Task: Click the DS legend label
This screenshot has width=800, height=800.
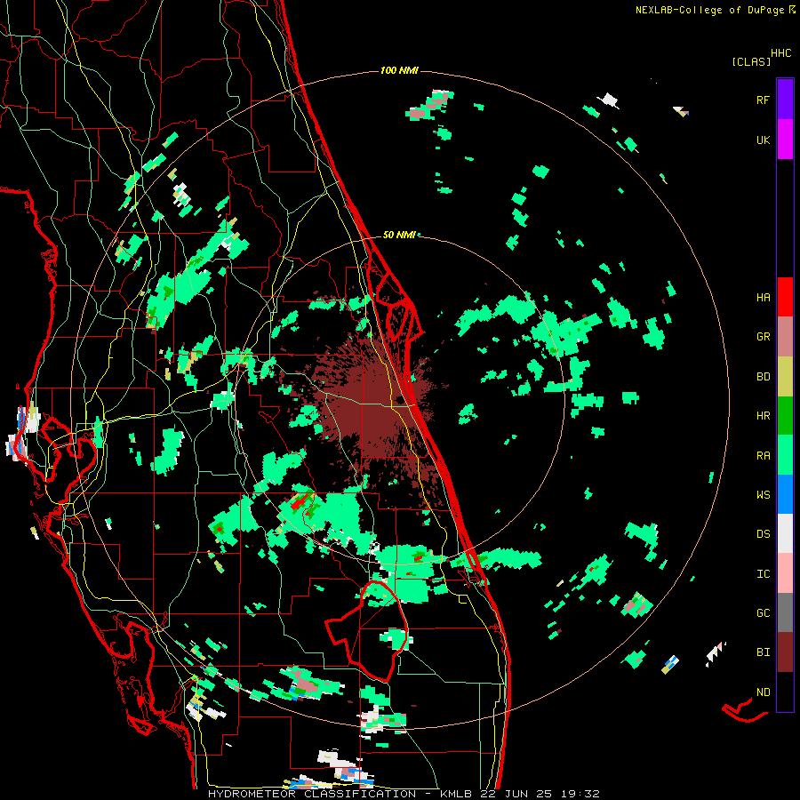Action: point(763,534)
